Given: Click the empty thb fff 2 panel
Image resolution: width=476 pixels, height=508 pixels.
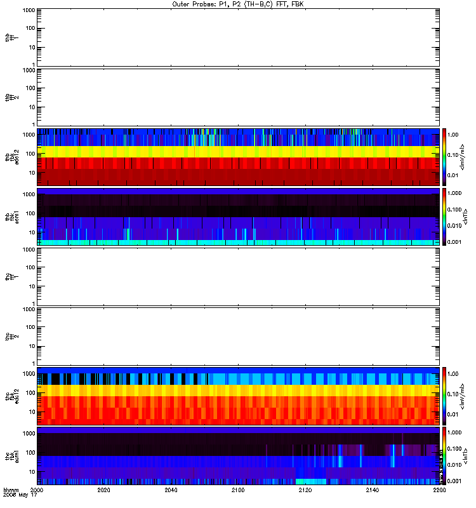Looking at the screenshot, I should tap(238, 97).
